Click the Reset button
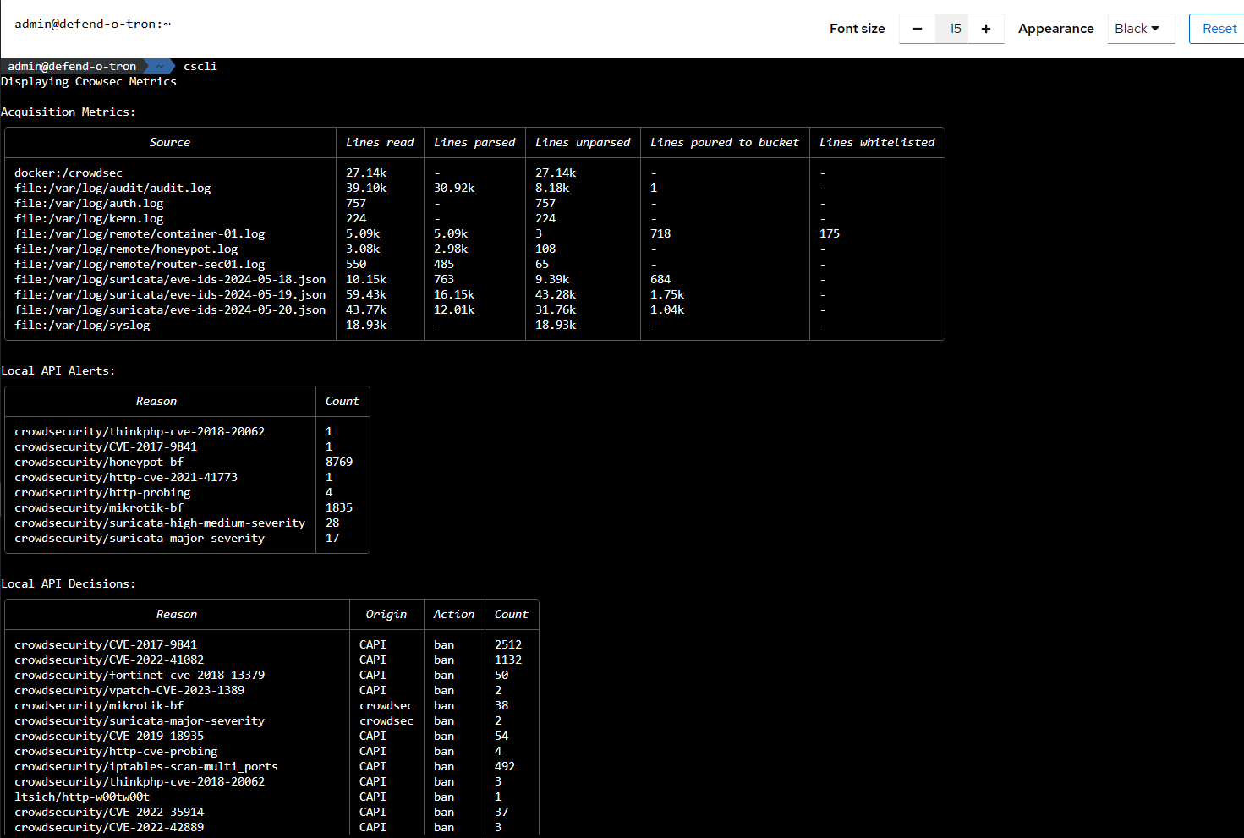 pos(1218,28)
